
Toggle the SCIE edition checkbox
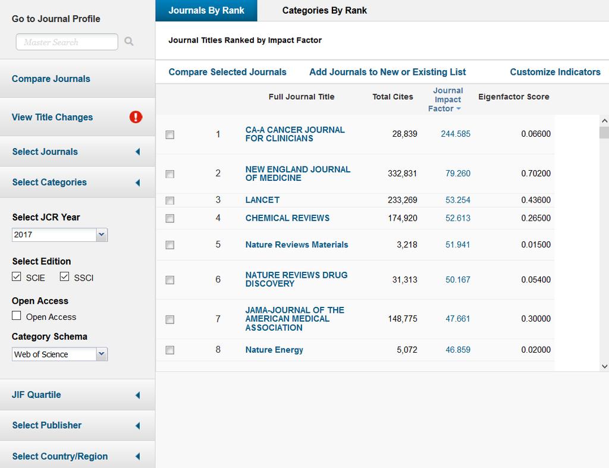tap(16, 277)
